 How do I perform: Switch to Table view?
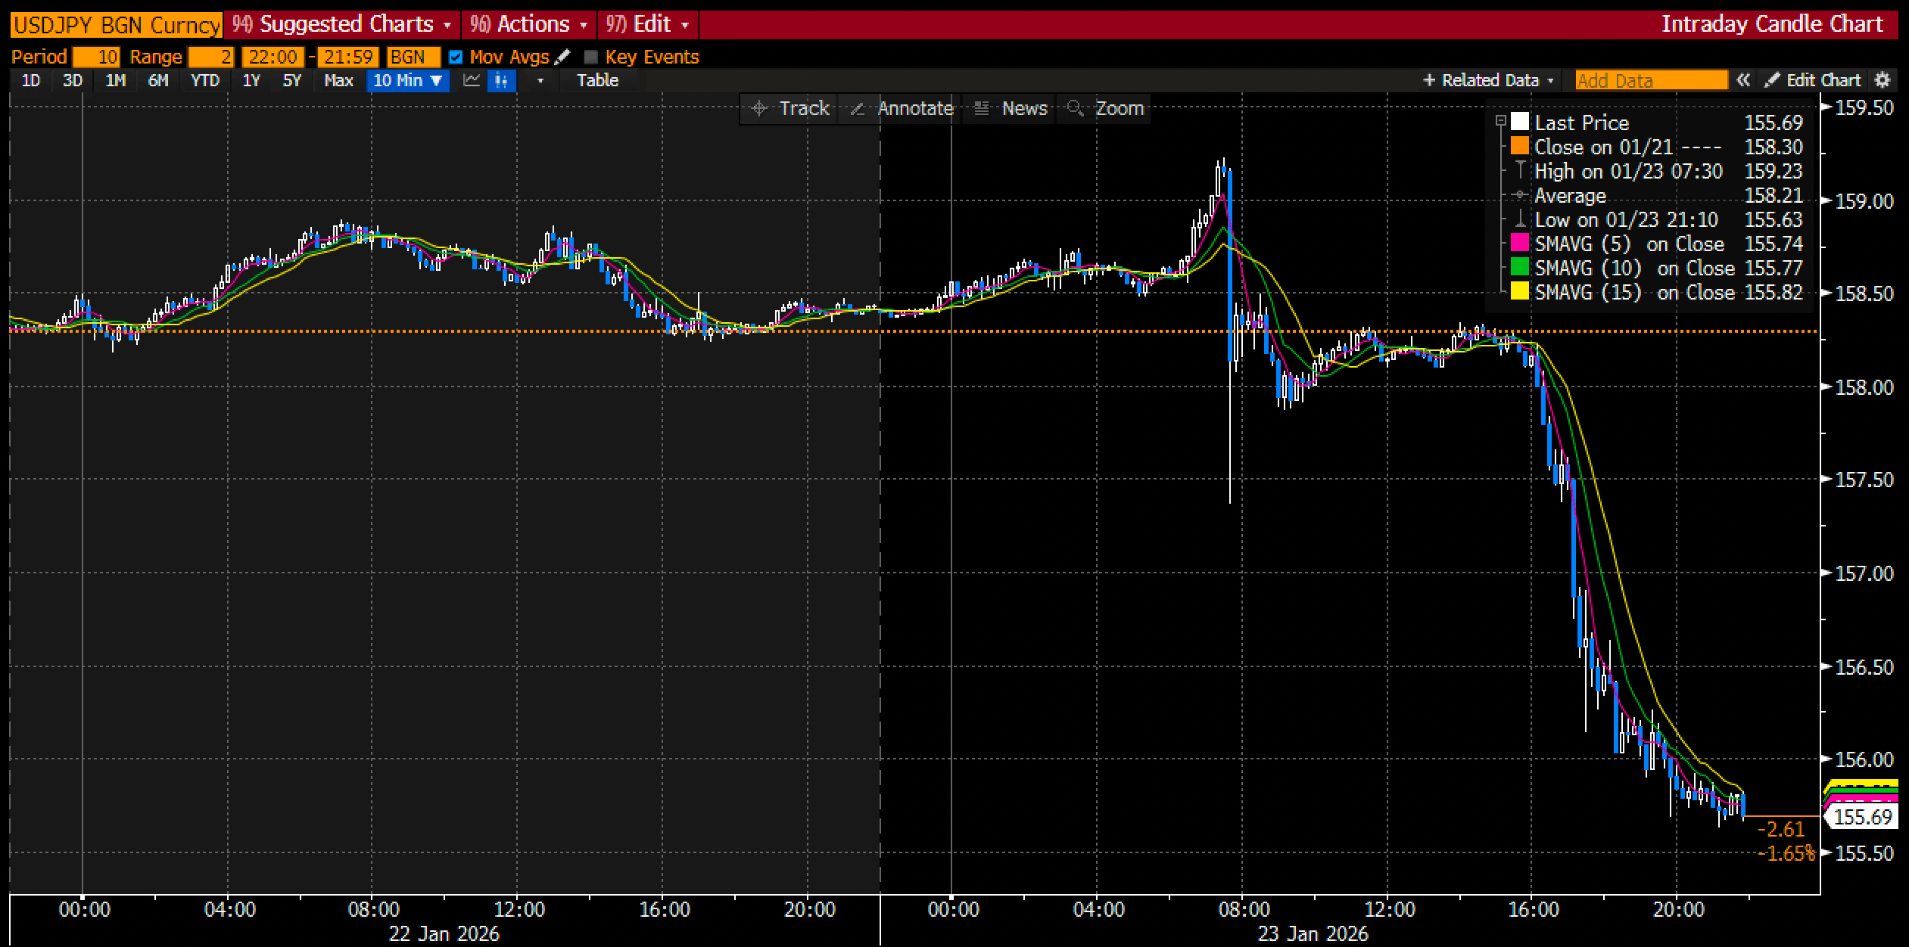(597, 80)
